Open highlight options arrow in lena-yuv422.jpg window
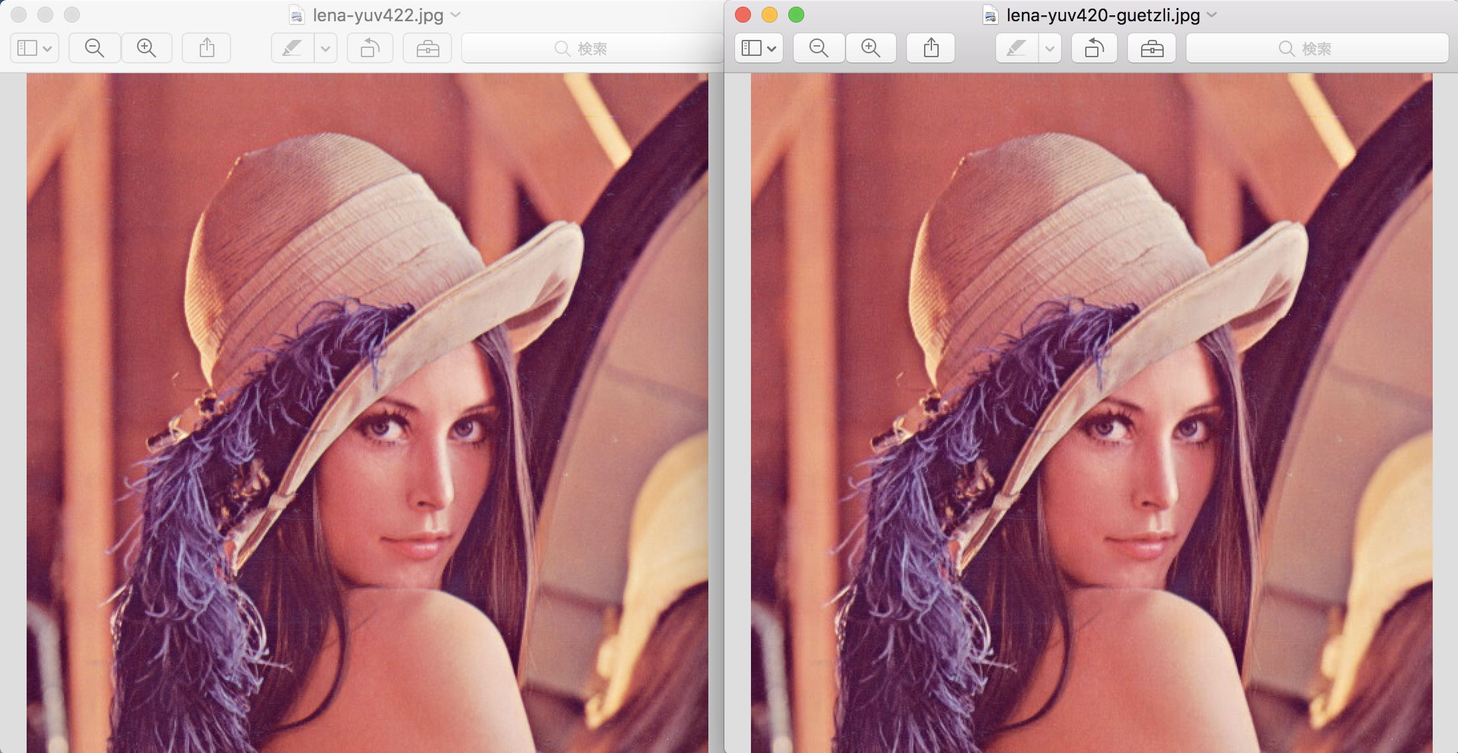Screen dimensions: 1458x753 coord(326,48)
